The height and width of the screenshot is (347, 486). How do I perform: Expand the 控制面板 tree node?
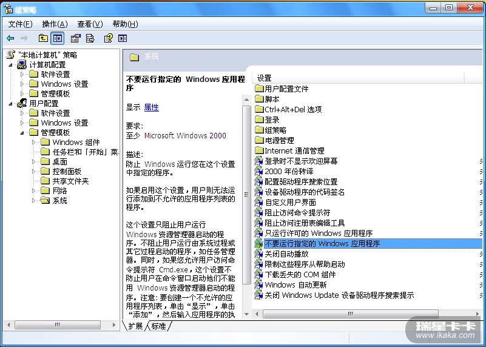click(34, 171)
